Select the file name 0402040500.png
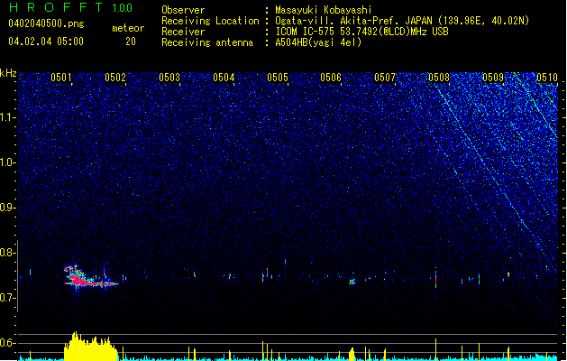This screenshot has height=361, width=567. pos(46,23)
